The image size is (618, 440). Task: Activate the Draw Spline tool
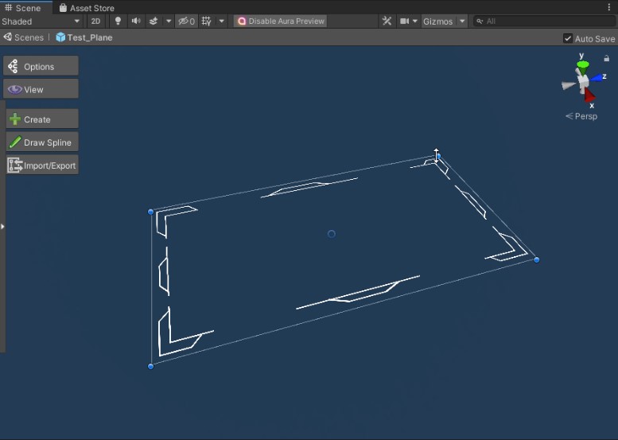tap(42, 142)
